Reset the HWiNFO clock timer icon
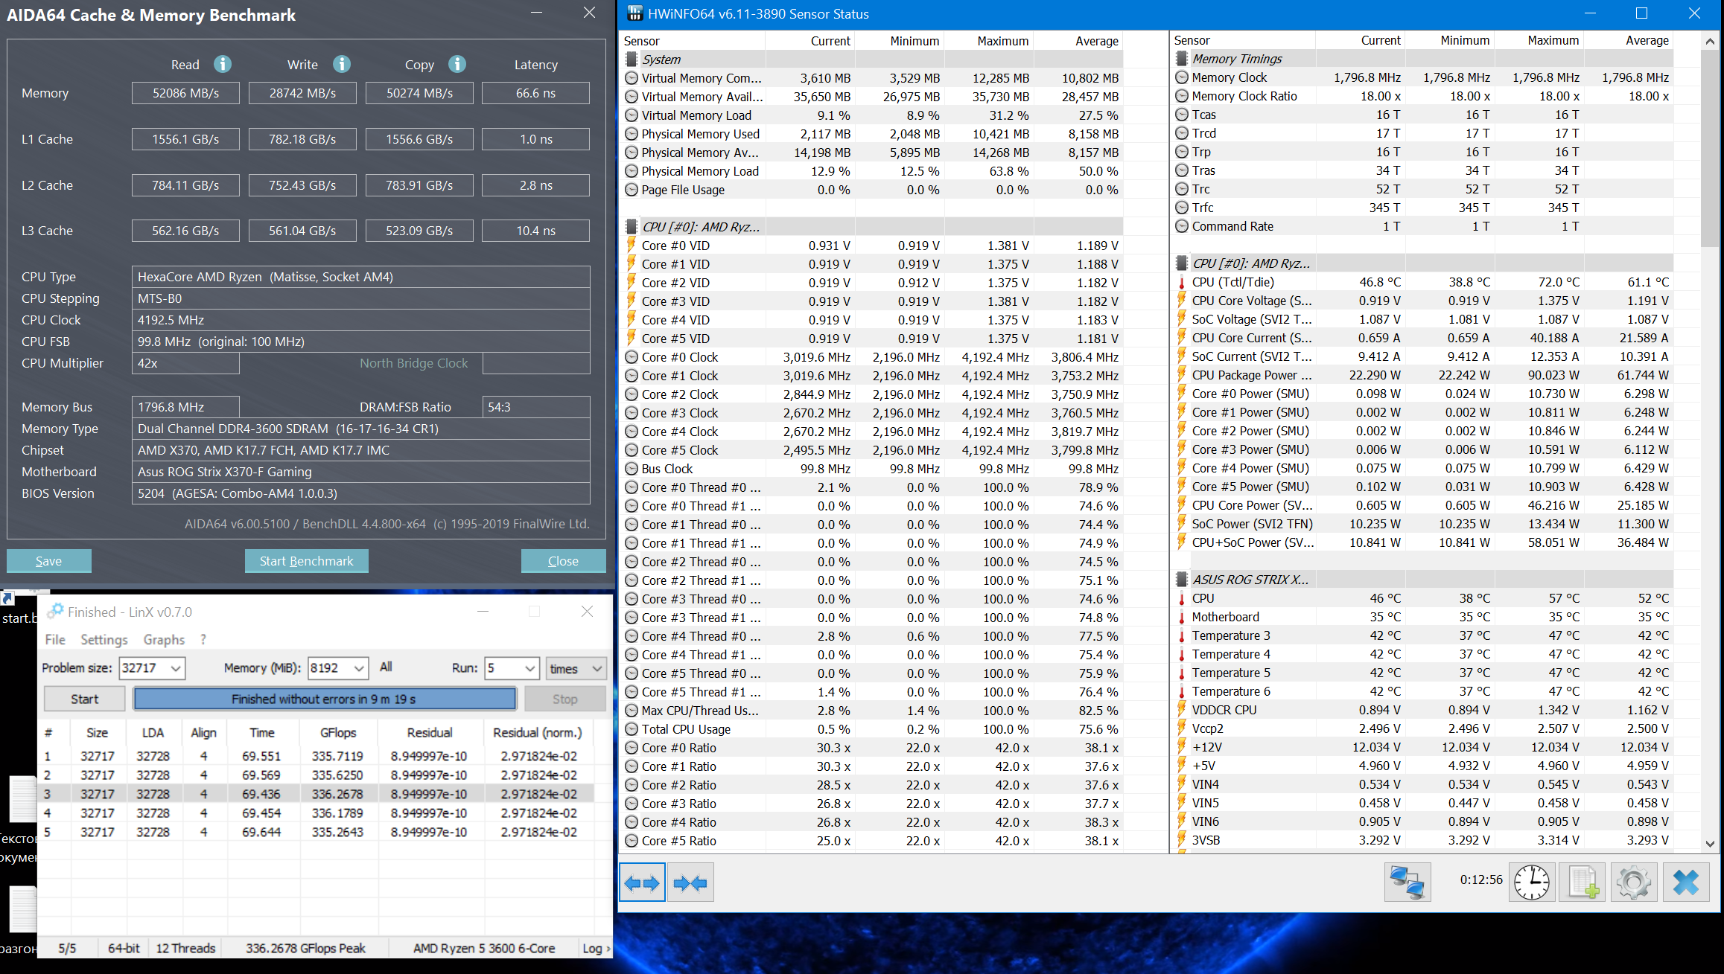The image size is (1724, 974). (x=1531, y=882)
